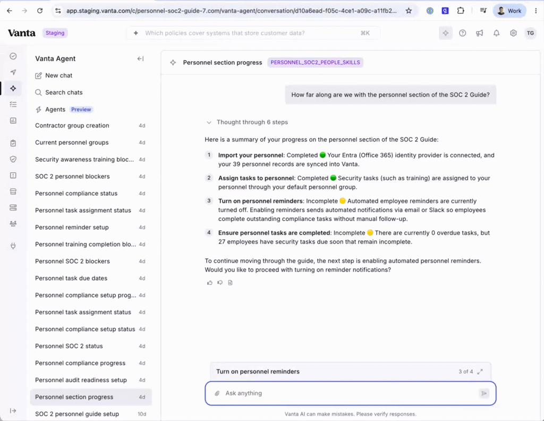Open the integrations plug sidebar icon

click(x=13, y=246)
